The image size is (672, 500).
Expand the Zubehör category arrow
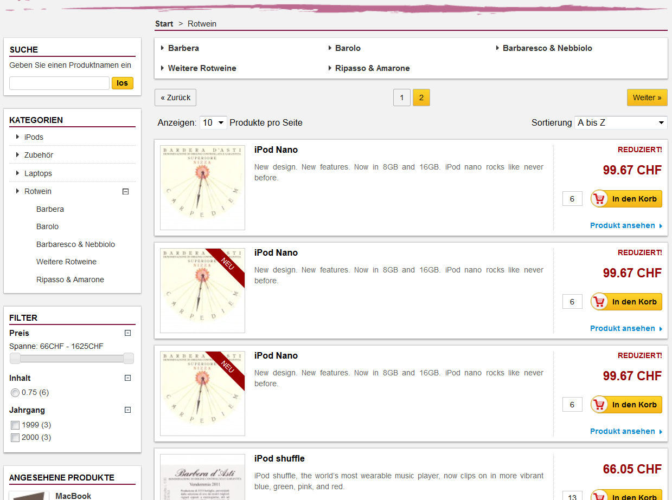[18, 155]
